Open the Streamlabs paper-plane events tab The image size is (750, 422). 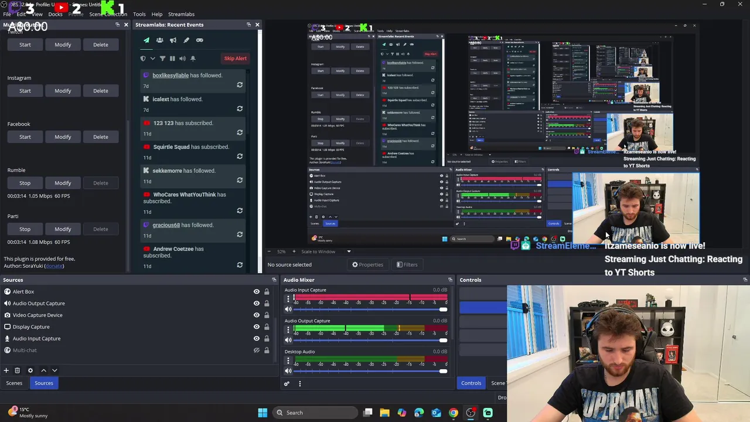[x=146, y=40]
